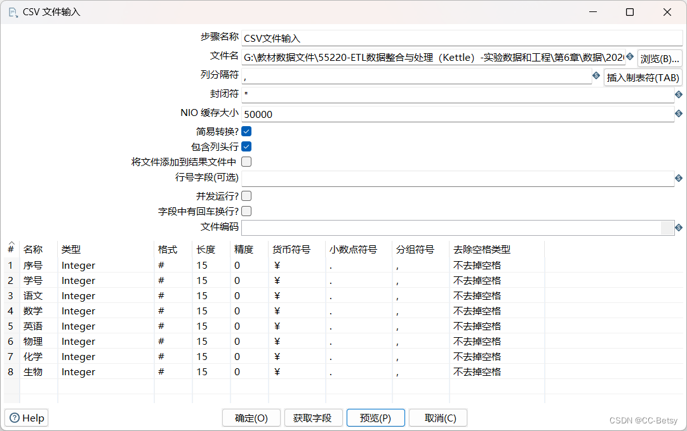
Task: Click inside the 步骤名称 input field
Action: point(381,38)
